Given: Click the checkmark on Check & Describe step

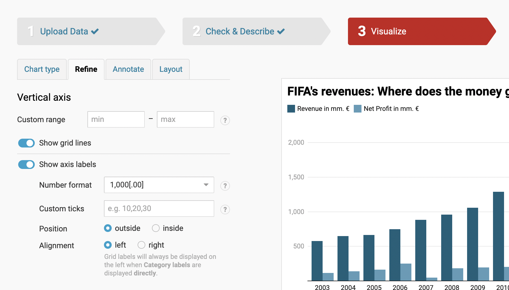Looking at the screenshot, I should coord(281,31).
